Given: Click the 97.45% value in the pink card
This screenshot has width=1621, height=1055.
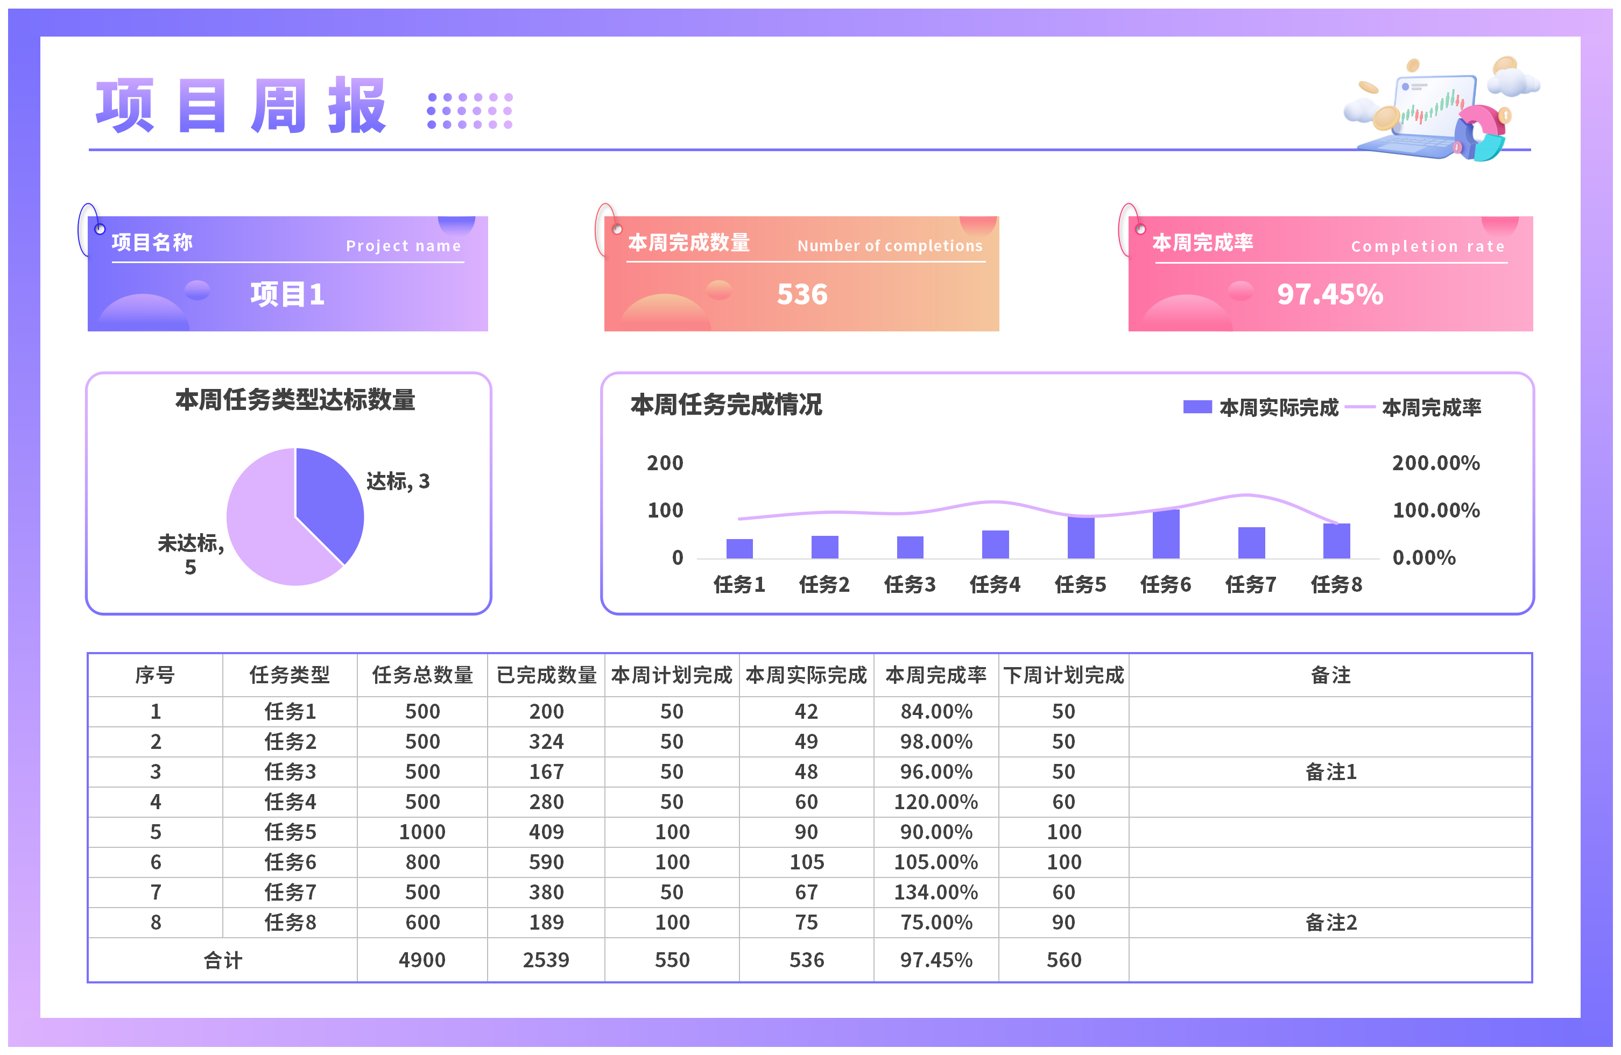Looking at the screenshot, I should [x=1329, y=294].
